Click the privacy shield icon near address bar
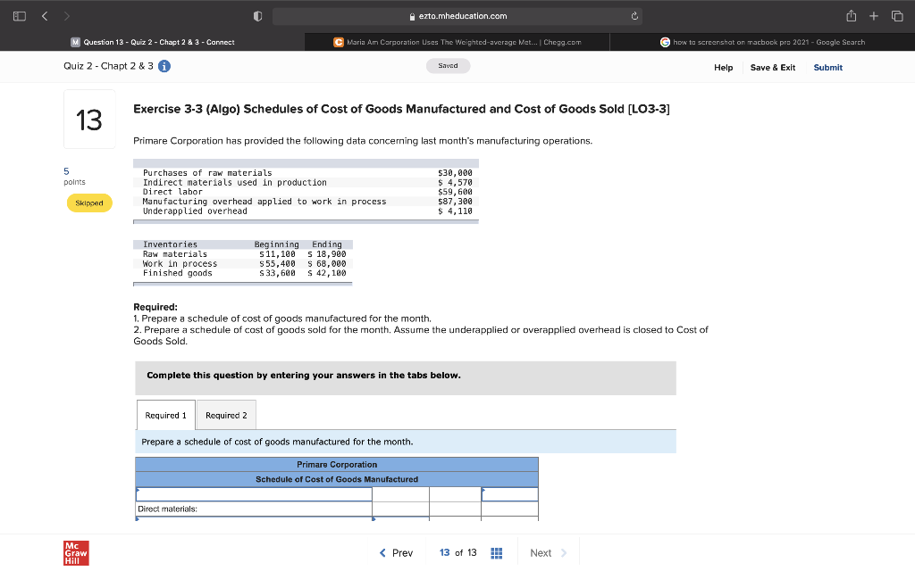 (258, 15)
